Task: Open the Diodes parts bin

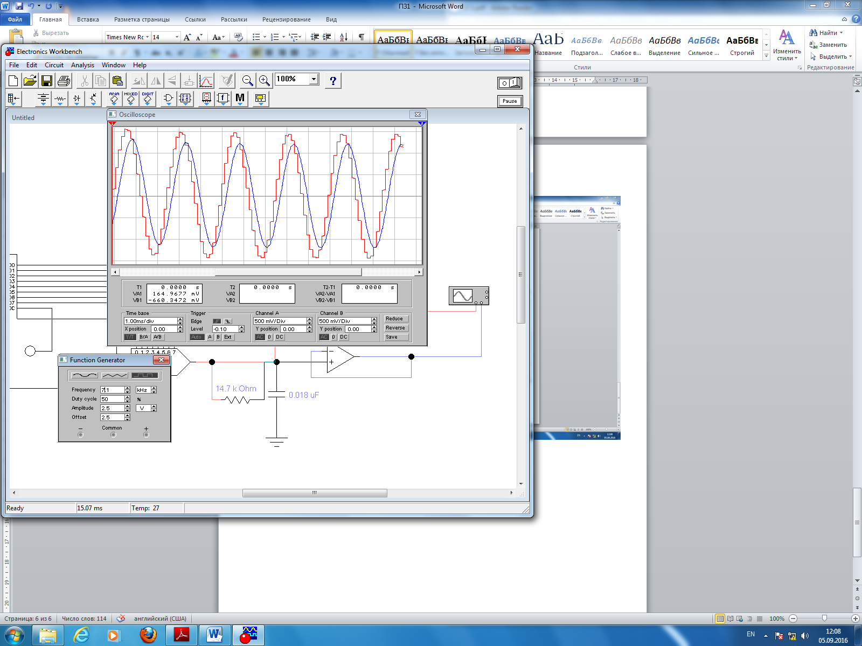Action: 77,99
